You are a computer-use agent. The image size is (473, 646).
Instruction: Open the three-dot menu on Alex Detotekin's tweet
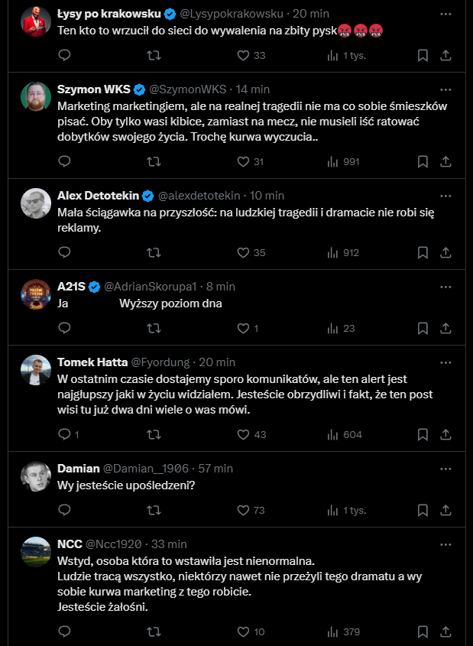[x=445, y=196]
